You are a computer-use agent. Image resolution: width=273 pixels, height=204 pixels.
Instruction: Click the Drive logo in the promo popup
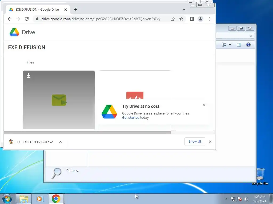[109, 112]
